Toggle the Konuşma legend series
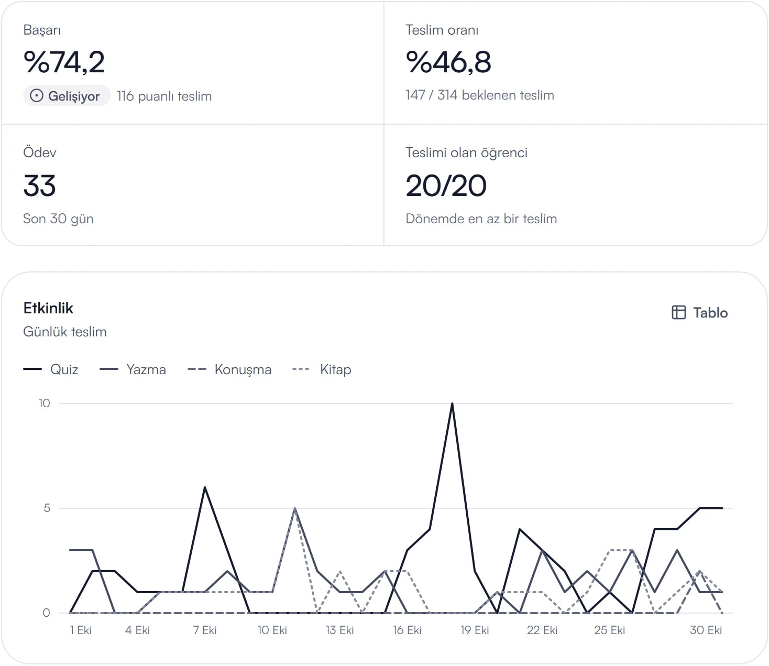The image size is (769, 666). pos(229,369)
